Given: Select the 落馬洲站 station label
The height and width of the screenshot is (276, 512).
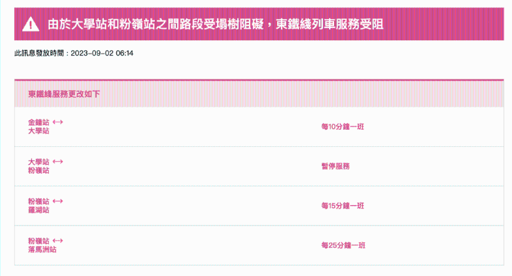Looking at the screenshot, I should (42, 250).
